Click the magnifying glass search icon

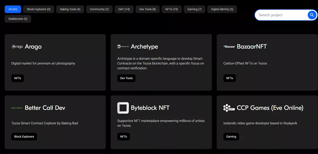[311, 15]
